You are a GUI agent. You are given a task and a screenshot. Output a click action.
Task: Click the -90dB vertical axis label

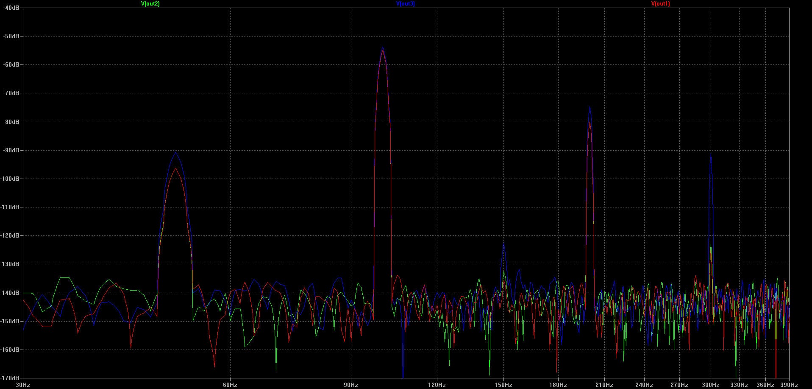[x=11, y=150]
